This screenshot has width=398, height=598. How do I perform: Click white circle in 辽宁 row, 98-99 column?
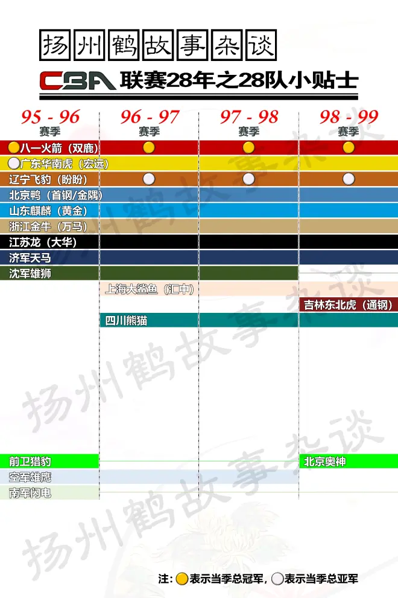pos(349,179)
